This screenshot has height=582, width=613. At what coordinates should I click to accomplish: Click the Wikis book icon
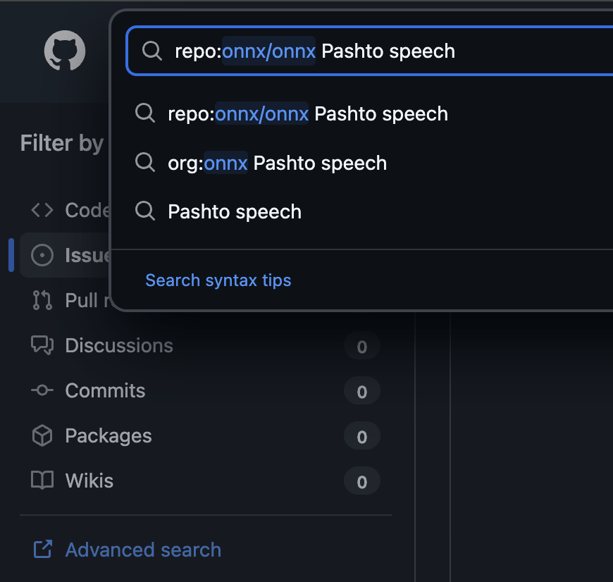click(42, 481)
